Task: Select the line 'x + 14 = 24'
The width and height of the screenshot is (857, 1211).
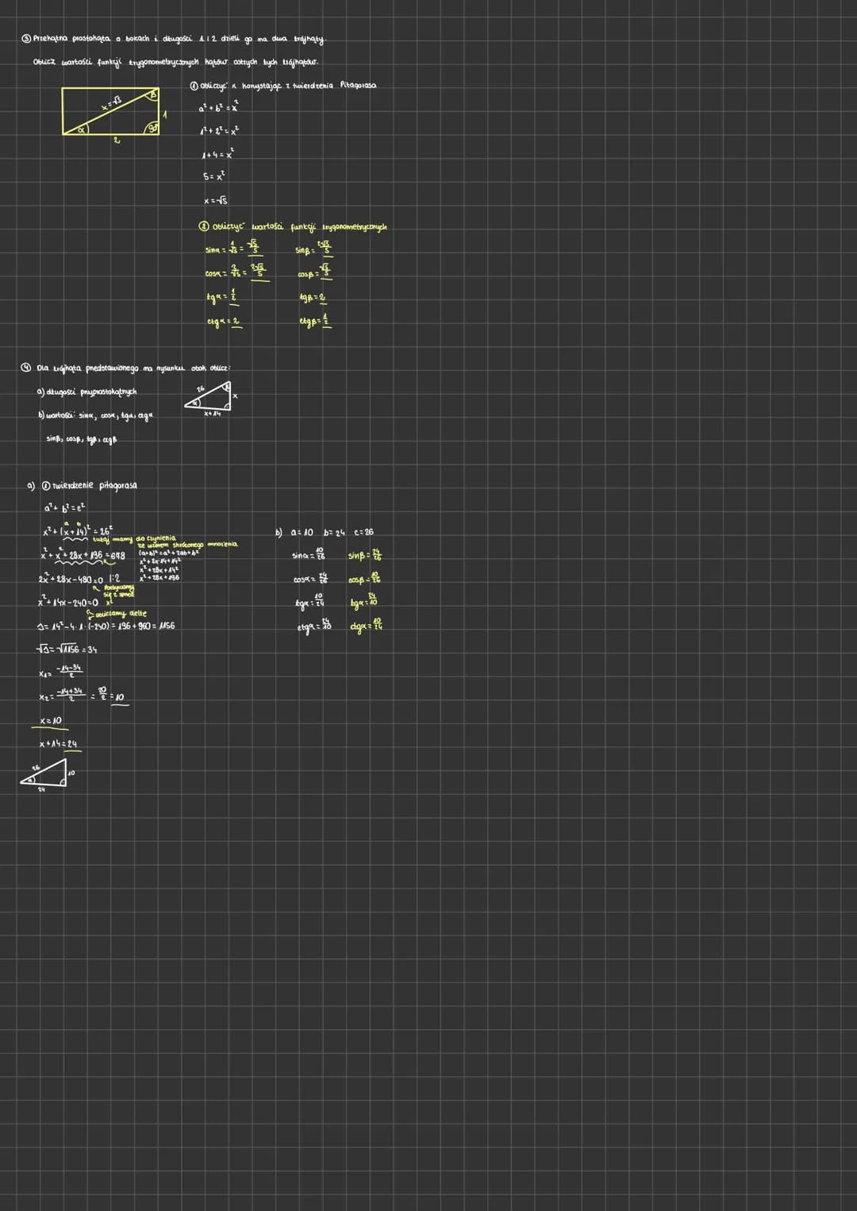Action: [x=59, y=744]
